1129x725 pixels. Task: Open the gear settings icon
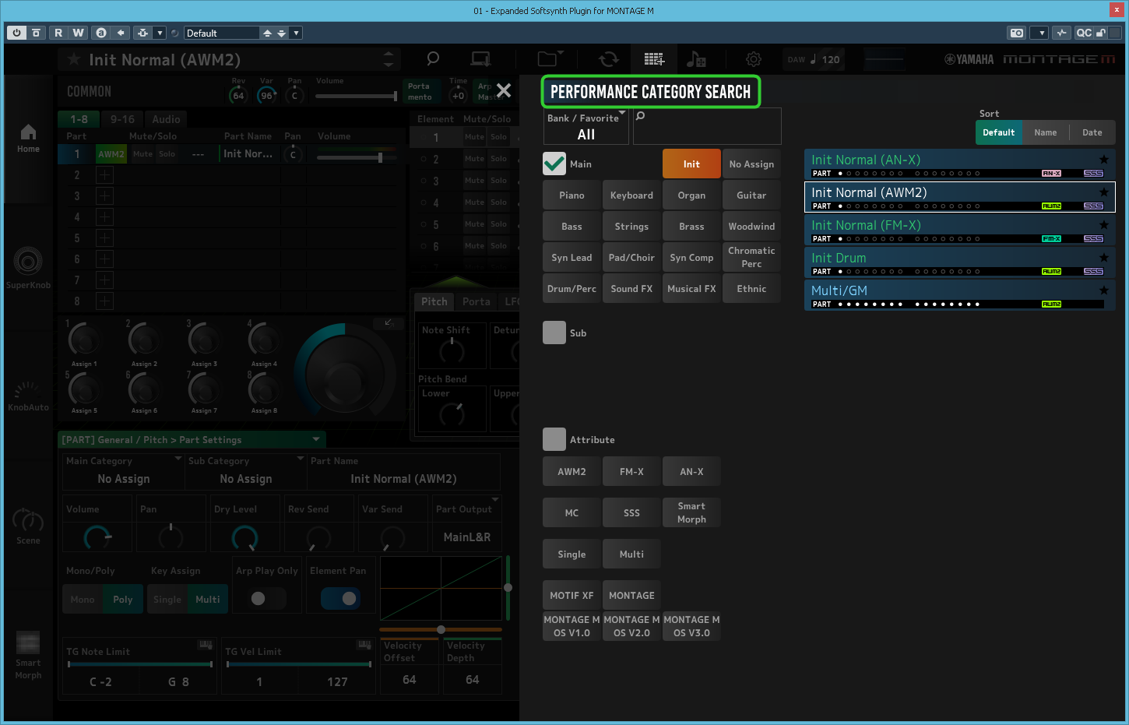754,59
